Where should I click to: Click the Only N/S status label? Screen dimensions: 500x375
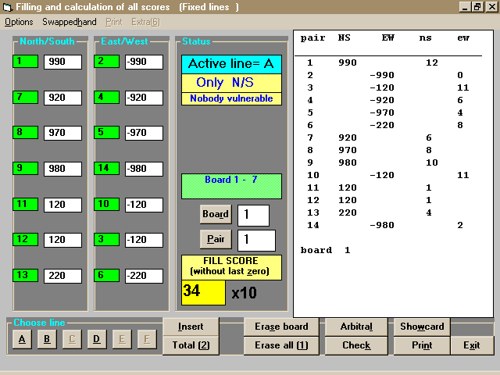click(x=231, y=83)
